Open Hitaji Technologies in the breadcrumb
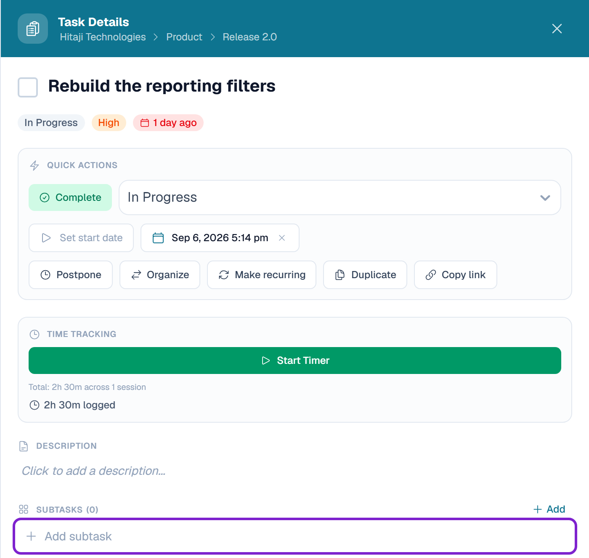589x558 pixels. (103, 37)
